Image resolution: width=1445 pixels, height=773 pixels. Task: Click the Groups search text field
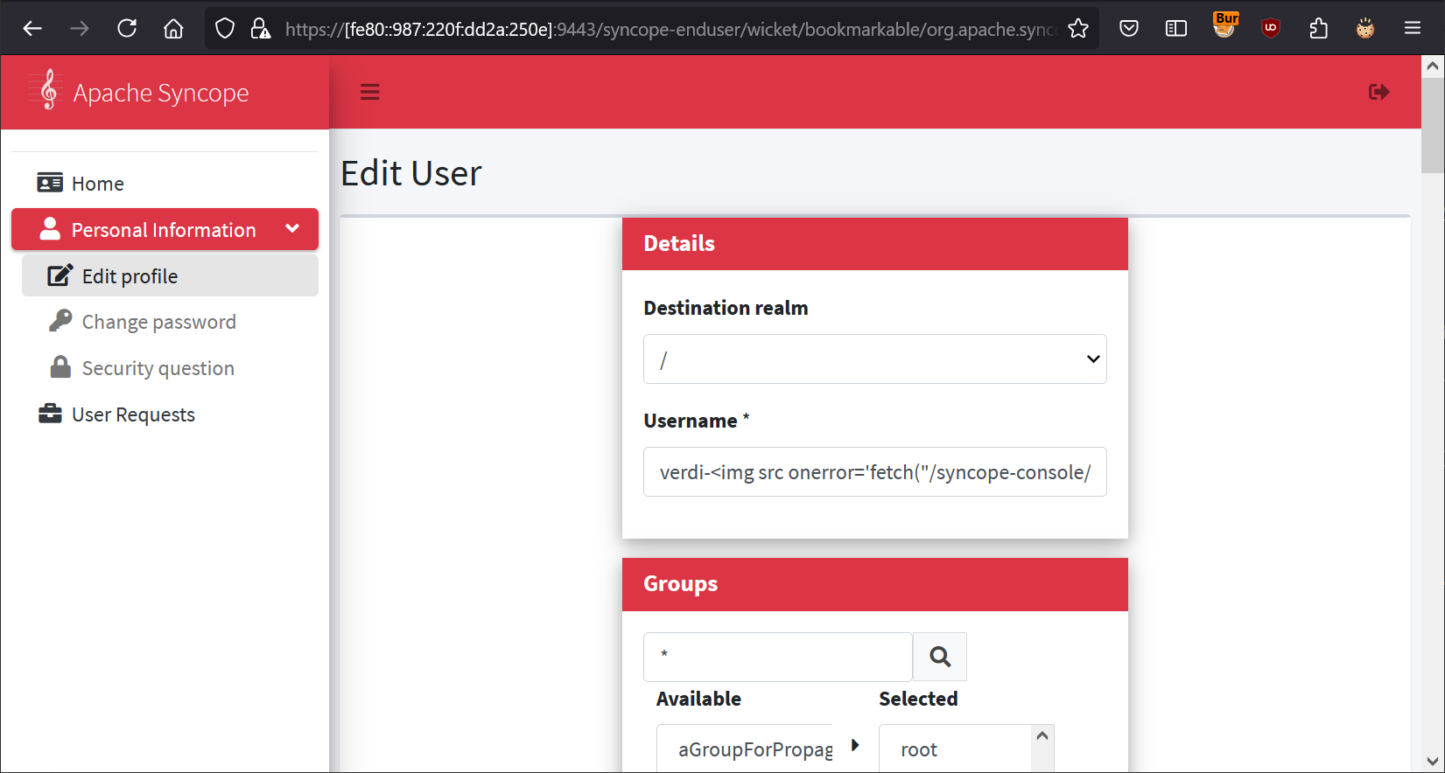click(x=778, y=657)
